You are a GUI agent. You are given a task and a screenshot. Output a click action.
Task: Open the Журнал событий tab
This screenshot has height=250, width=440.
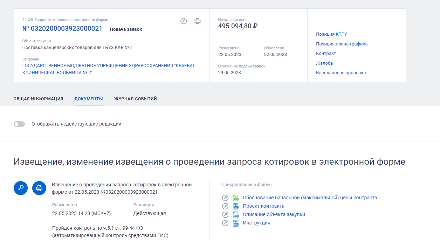[135, 99]
